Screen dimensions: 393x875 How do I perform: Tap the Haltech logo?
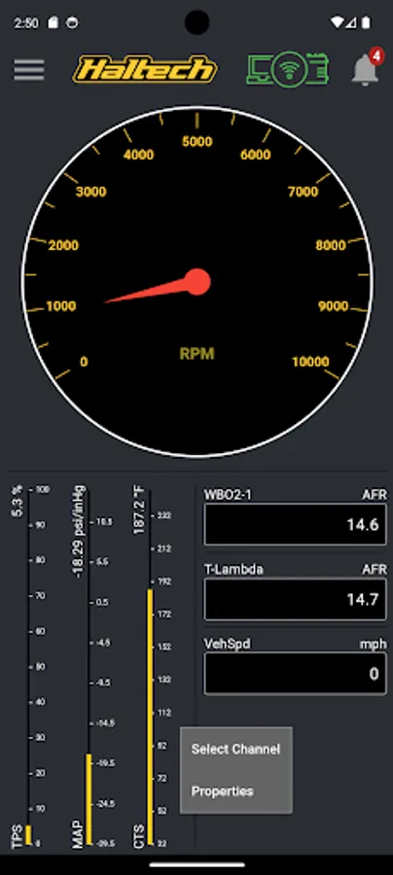(x=145, y=70)
